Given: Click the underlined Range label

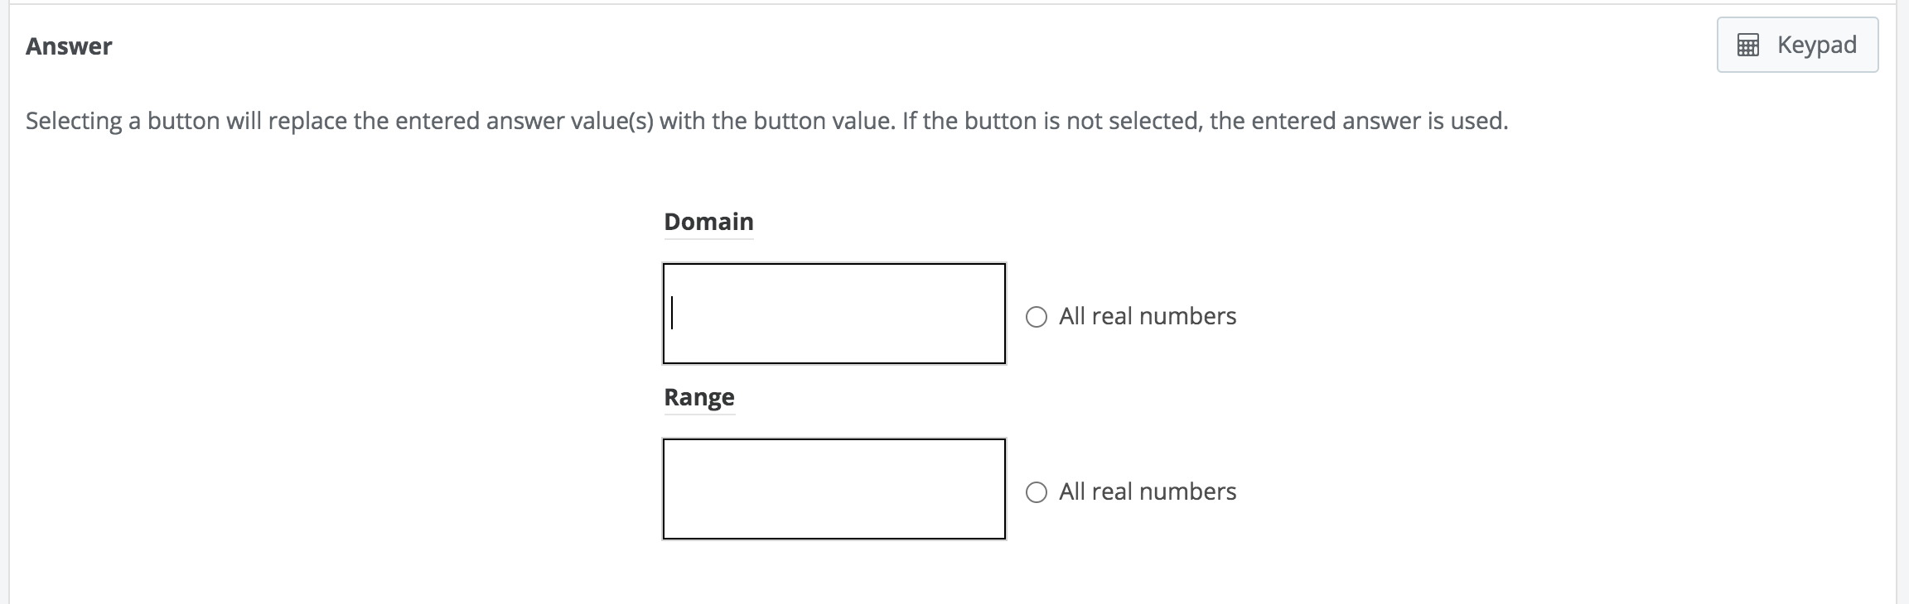Looking at the screenshot, I should click(x=698, y=397).
